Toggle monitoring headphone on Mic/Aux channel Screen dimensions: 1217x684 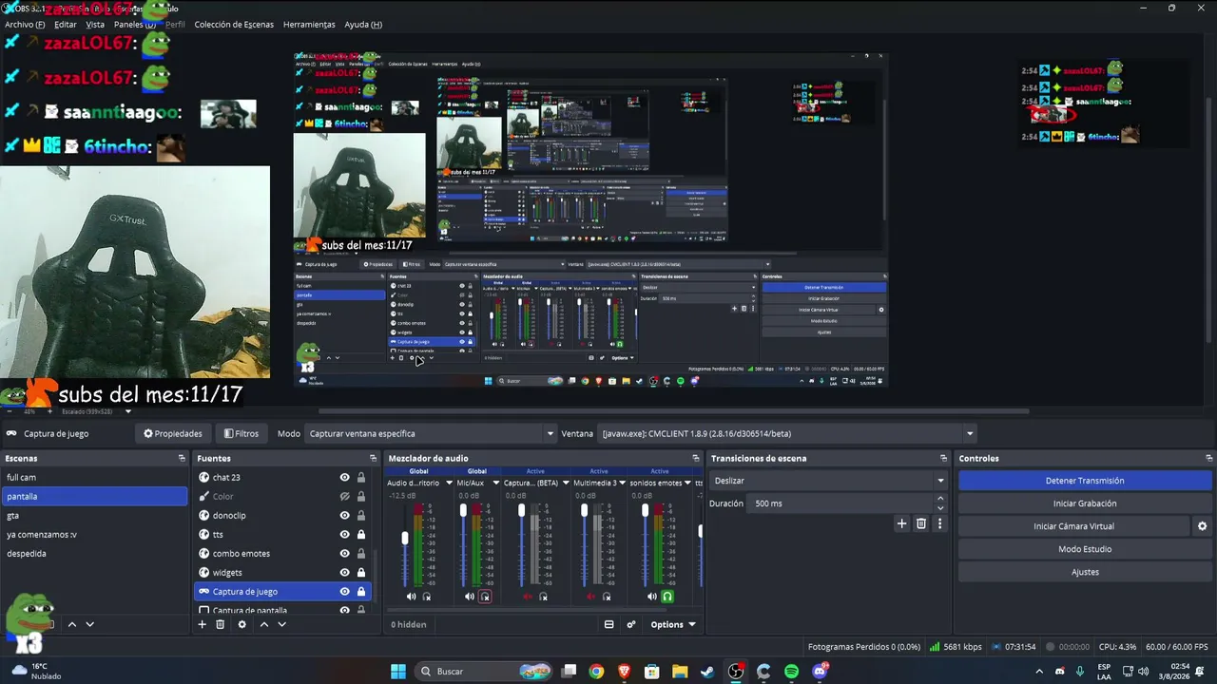pos(485,597)
